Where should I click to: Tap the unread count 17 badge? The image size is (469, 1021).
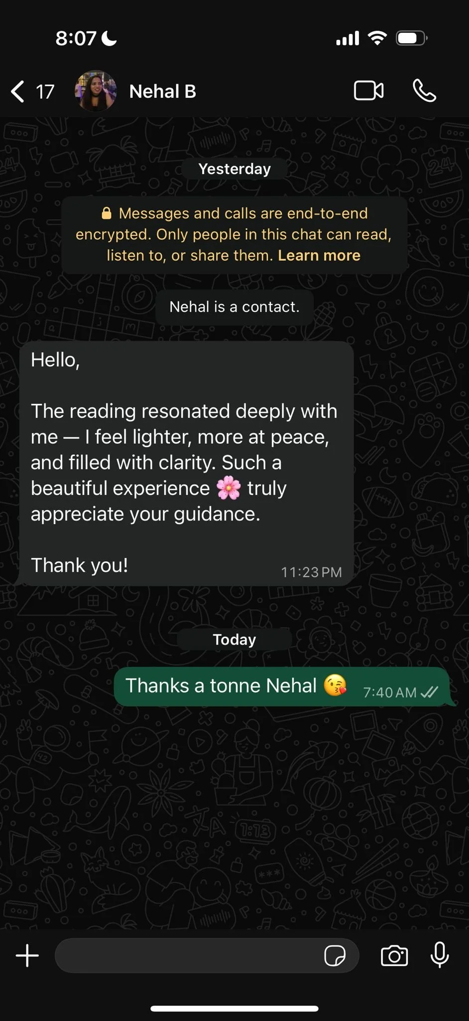pos(45,92)
